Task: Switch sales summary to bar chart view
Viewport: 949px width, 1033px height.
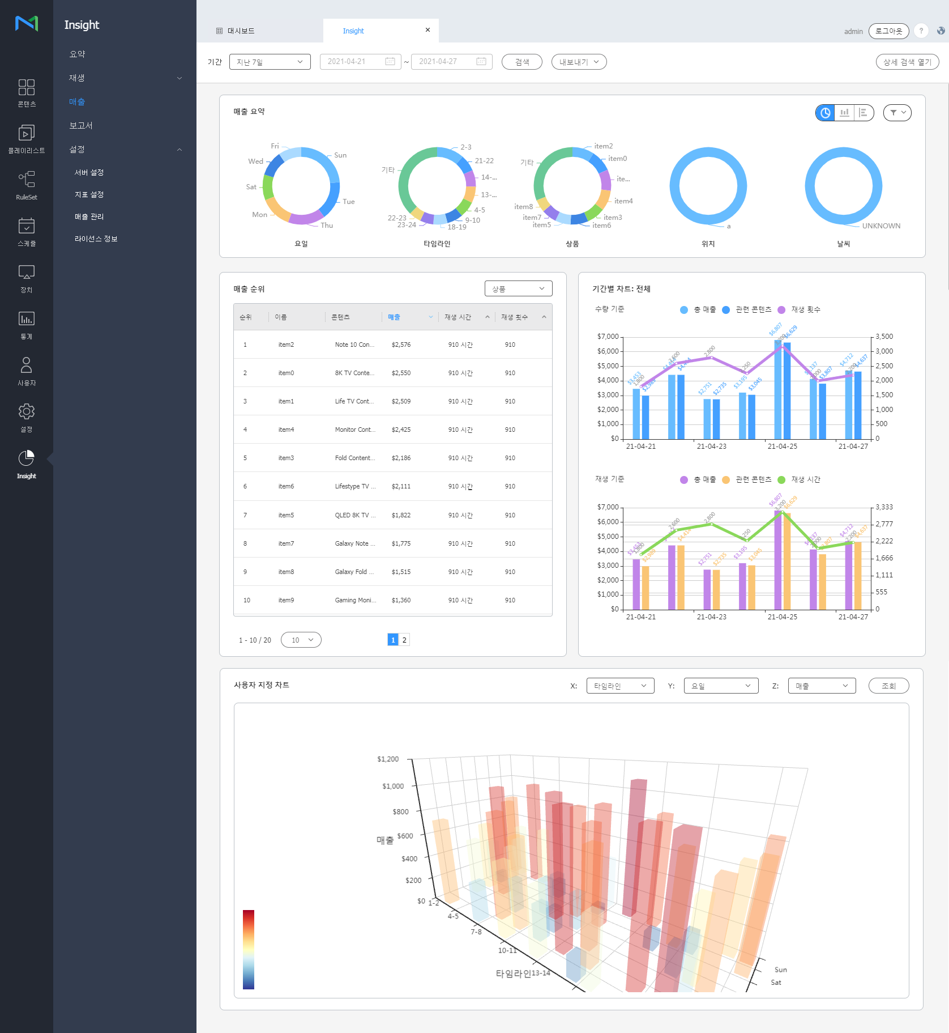Action: coord(844,113)
